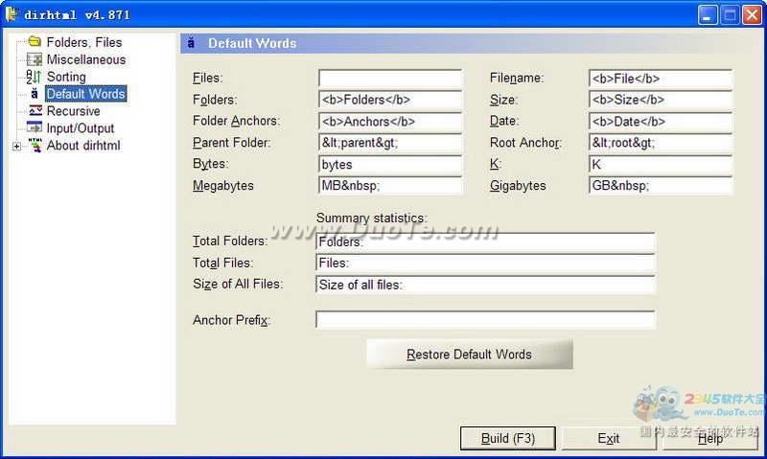
Task: Open the Input/Output settings page
Action: click(81, 128)
